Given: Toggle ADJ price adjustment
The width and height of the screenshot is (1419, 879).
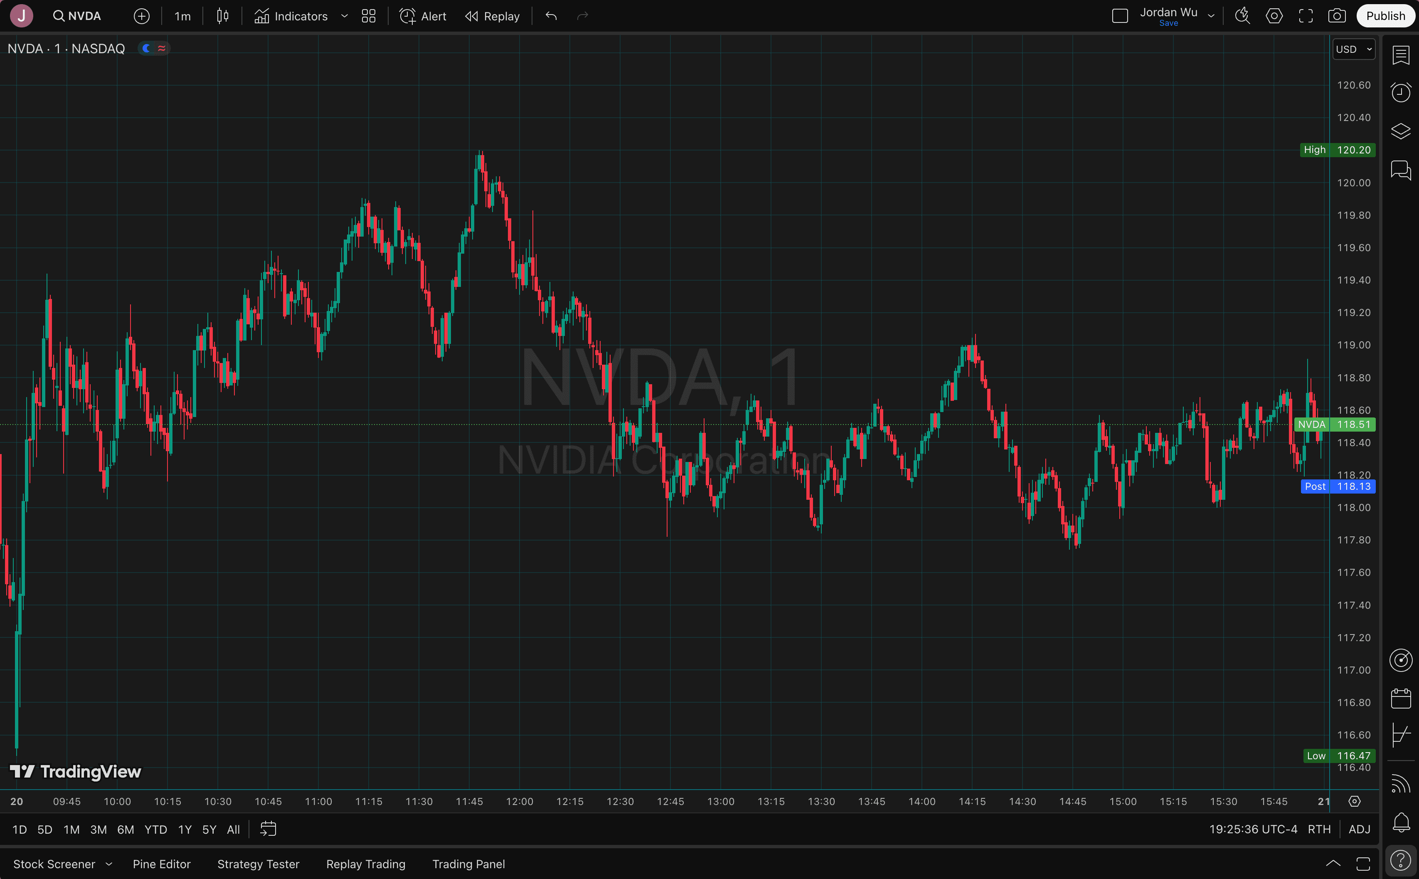Looking at the screenshot, I should (x=1359, y=829).
